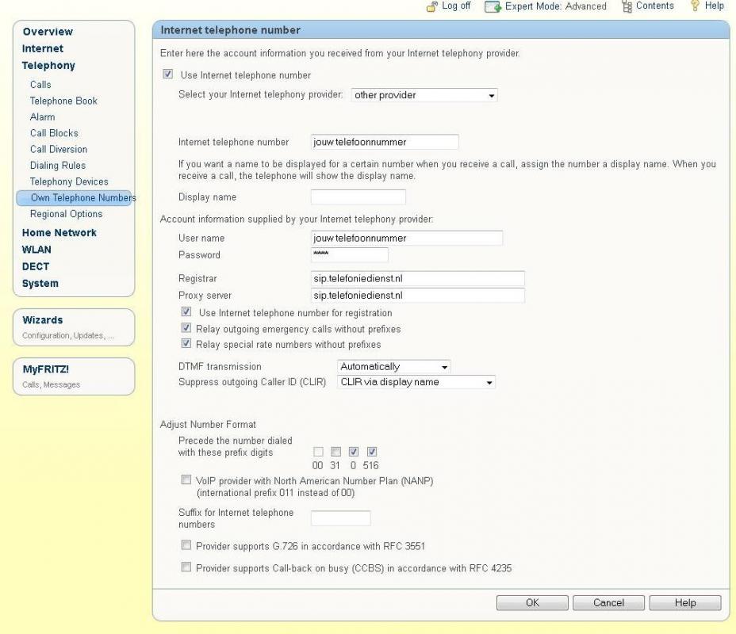
Task: Go to Telephone Book submenu
Action: coord(63,101)
